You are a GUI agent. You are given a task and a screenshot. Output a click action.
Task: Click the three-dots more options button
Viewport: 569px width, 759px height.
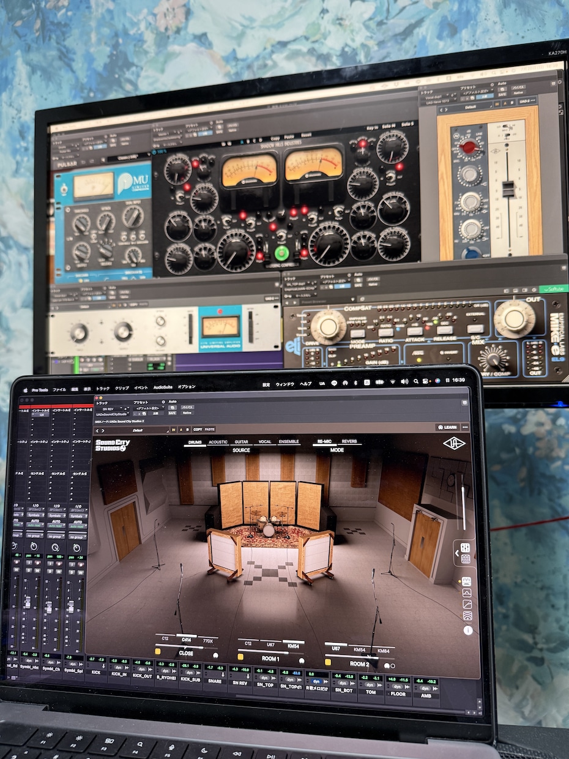coord(465,427)
